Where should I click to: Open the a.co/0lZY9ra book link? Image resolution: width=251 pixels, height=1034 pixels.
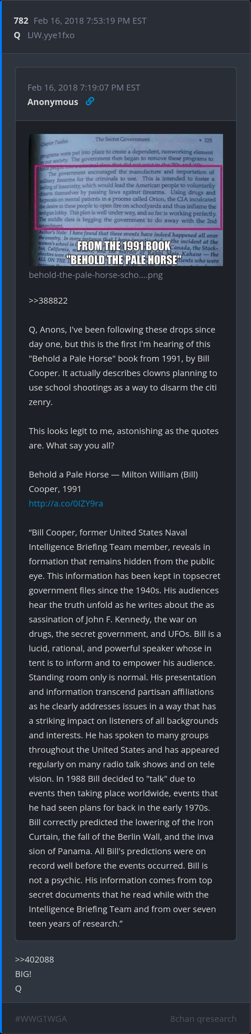point(66,503)
